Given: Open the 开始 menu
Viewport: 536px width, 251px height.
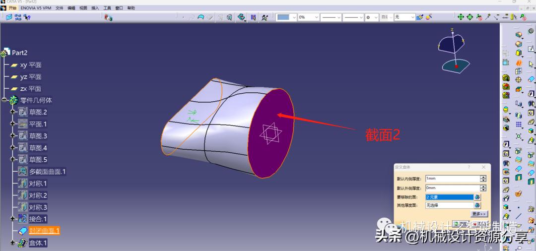Looking at the screenshot, I should (12, 8).
